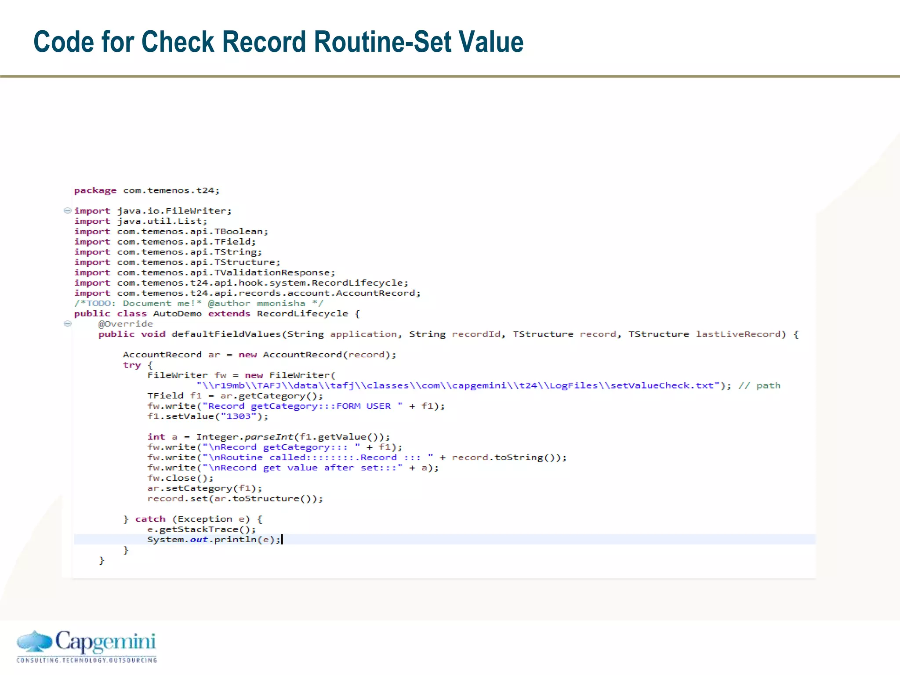Place cursor on package com.temenos.t24 line

146,190
